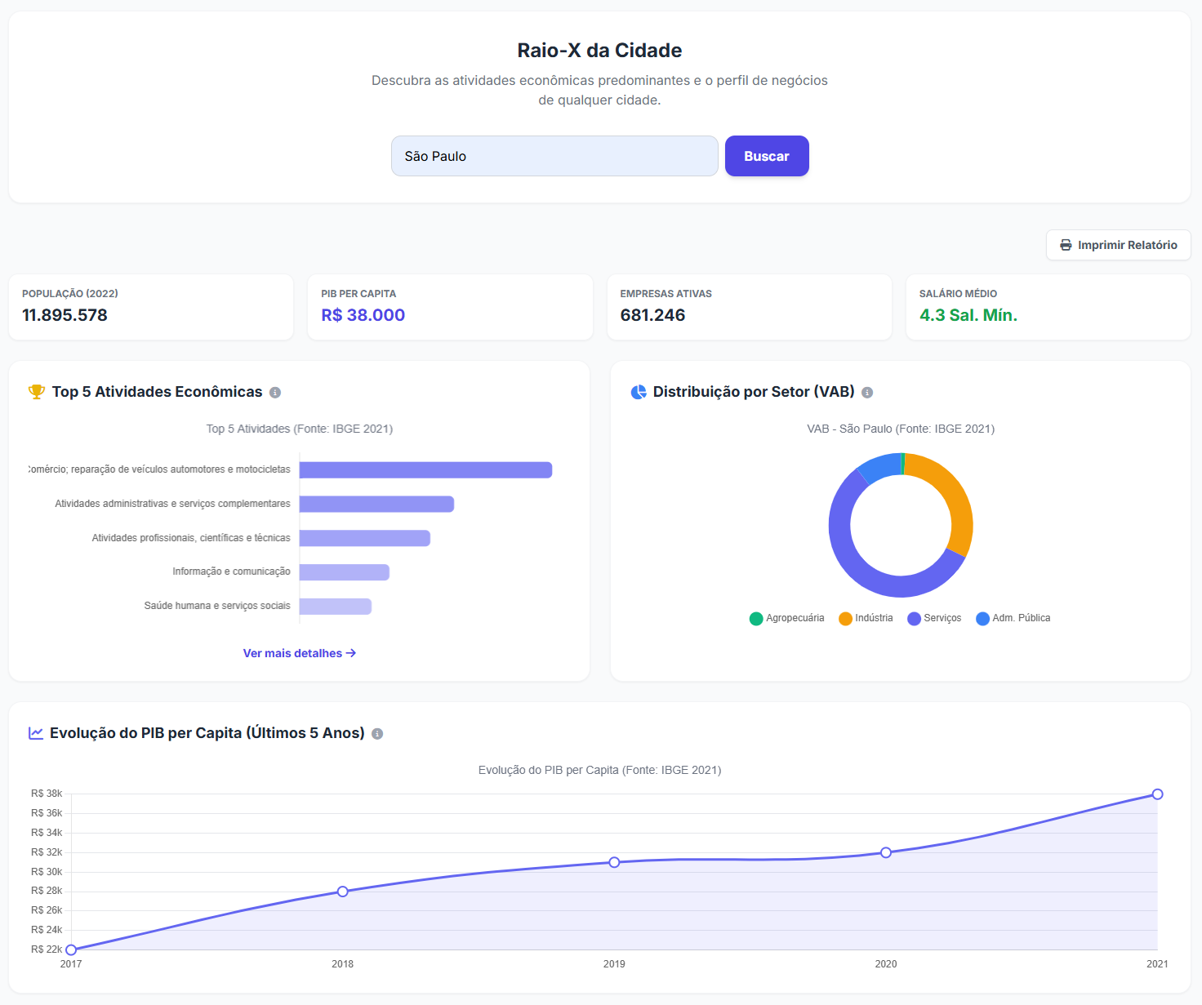The height and width of the screenshot is (1005, 1202).
Task: Click the arrow icon after Ver mais detalhes
Action: pyautogui.click(x=351, y=653)
